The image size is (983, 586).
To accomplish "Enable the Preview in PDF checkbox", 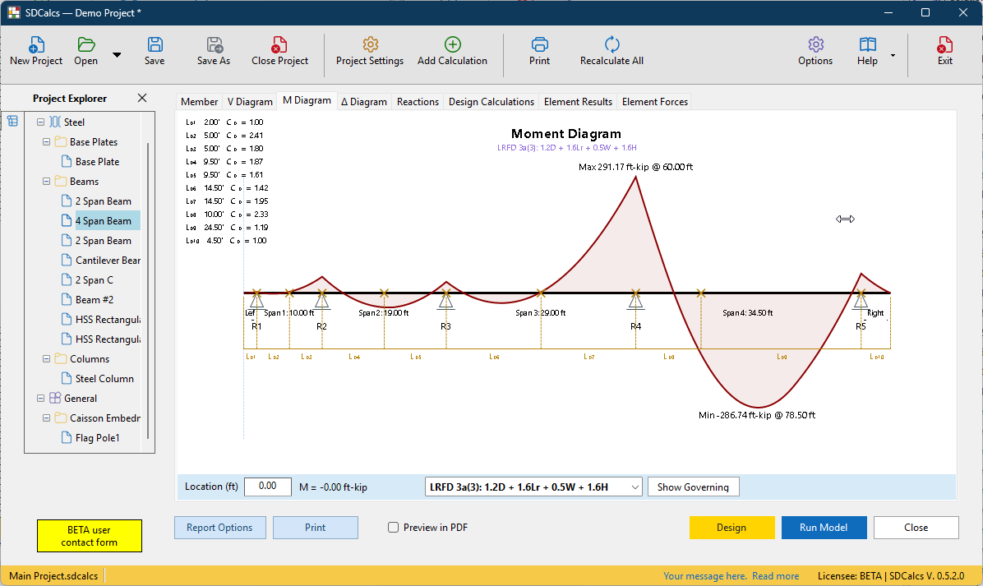I will [393, 528].
